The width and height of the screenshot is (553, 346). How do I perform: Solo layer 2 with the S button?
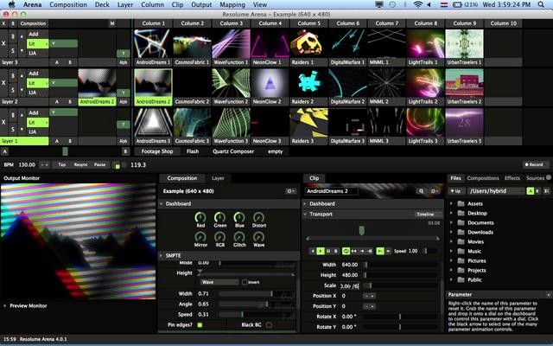pos(13,90)
